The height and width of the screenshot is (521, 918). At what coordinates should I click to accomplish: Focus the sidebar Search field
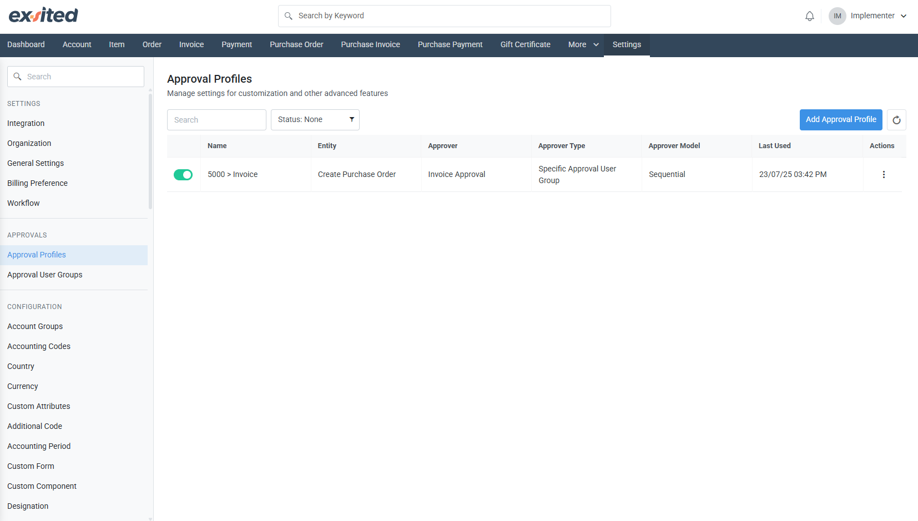[75, 77]
